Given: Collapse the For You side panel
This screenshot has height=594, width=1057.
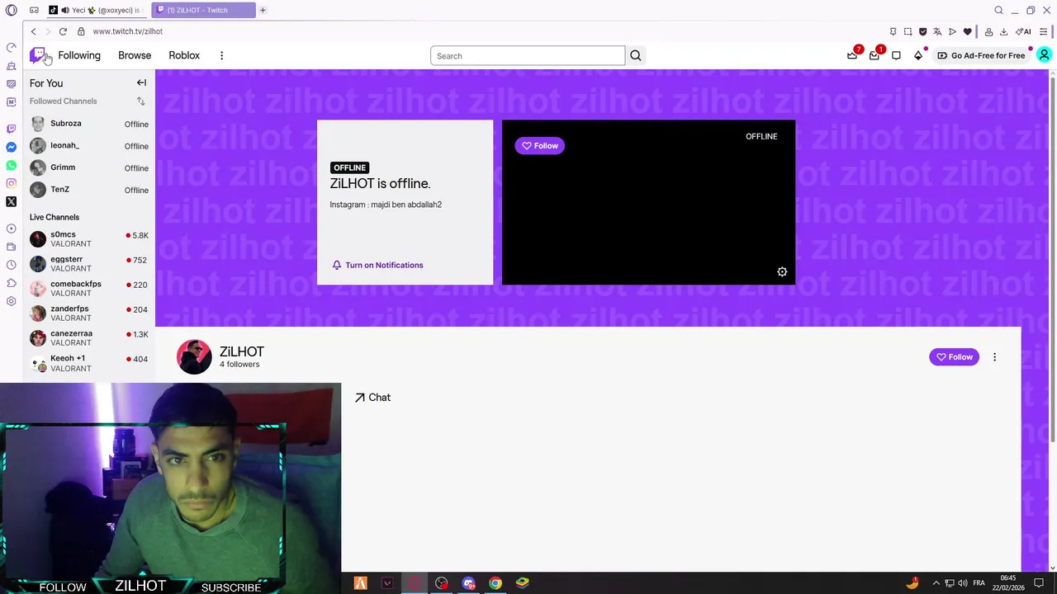Looking at the screenshot, I should click(141, 82).
